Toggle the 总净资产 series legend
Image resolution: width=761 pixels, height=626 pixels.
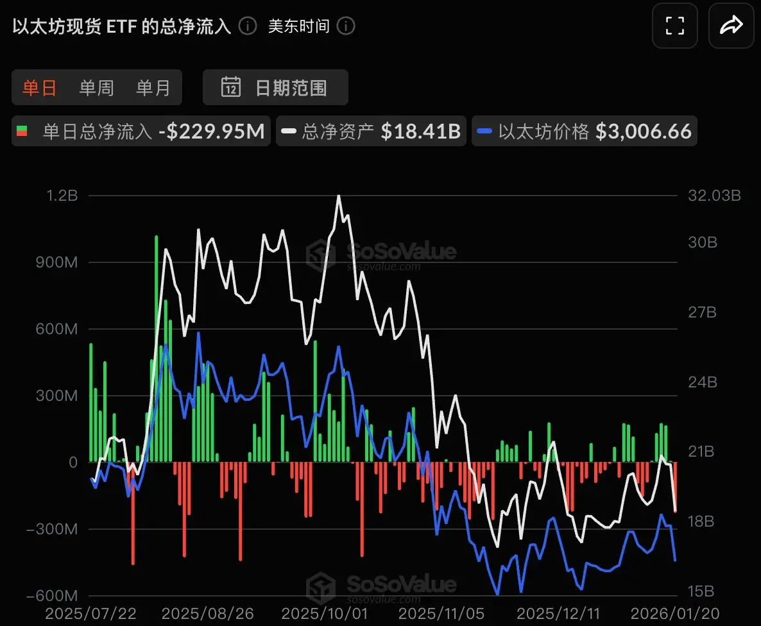coord(371,131)
